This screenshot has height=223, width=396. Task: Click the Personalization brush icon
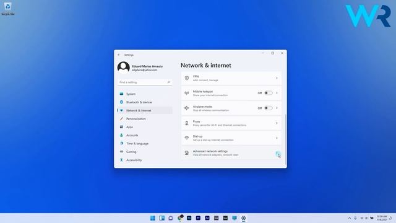point(121,118)
